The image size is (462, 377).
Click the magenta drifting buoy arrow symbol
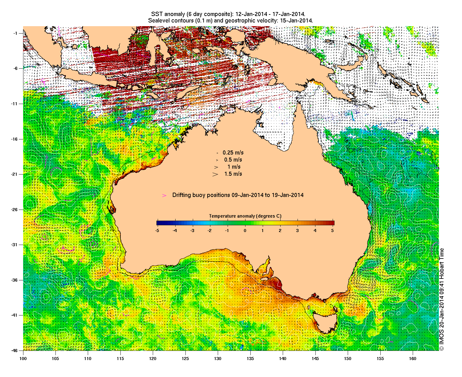164,195
